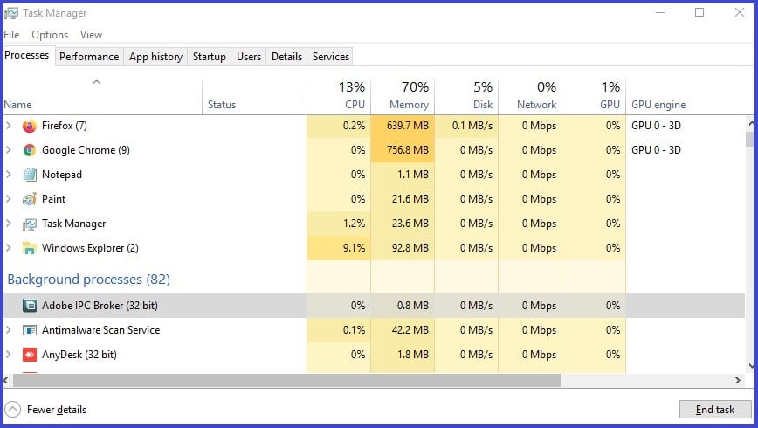758x428 pixels.
Task: Switch to the Details tab
Action: pyautogui.click(x=286, y=57)
